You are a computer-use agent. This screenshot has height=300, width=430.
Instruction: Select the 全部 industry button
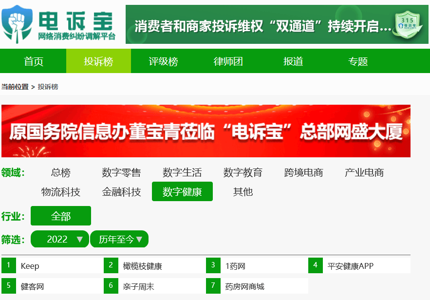(x=61, y=216)
